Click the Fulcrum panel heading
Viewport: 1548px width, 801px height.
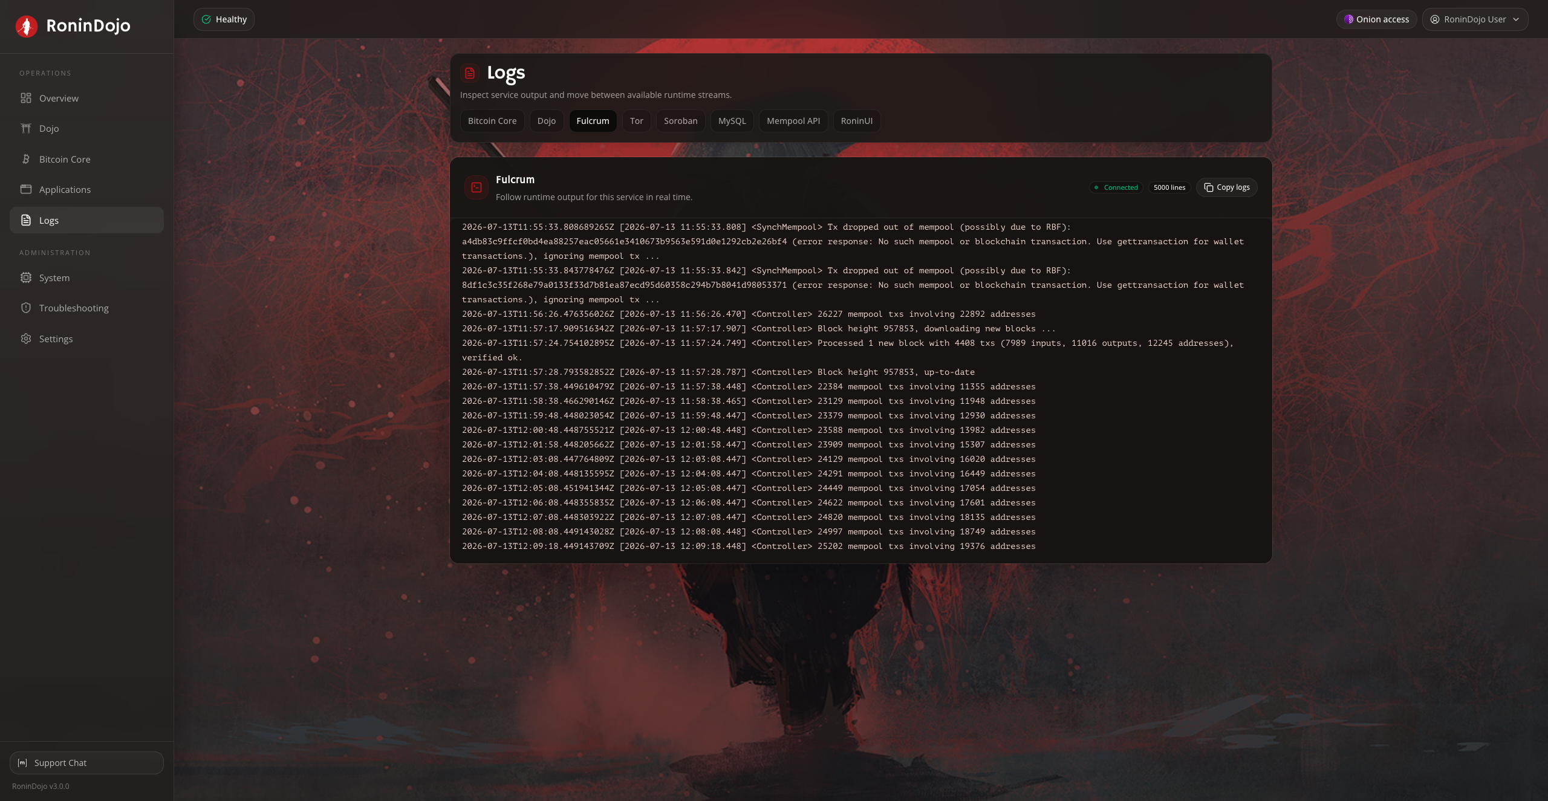click(x=515, y=180)
